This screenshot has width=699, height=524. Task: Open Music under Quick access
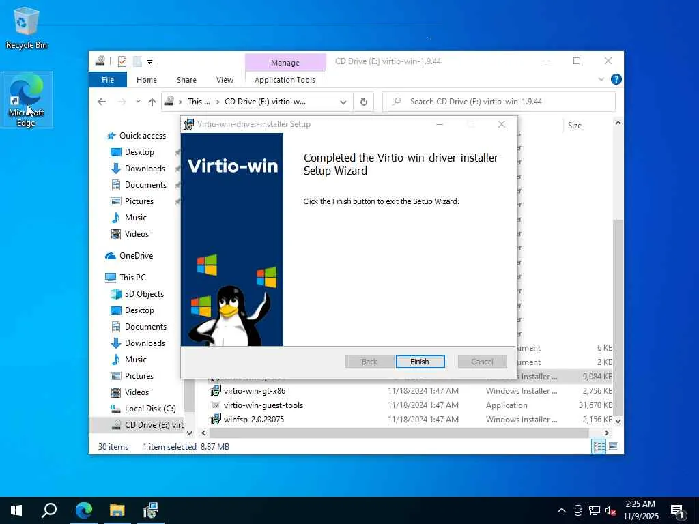[136, 218]
